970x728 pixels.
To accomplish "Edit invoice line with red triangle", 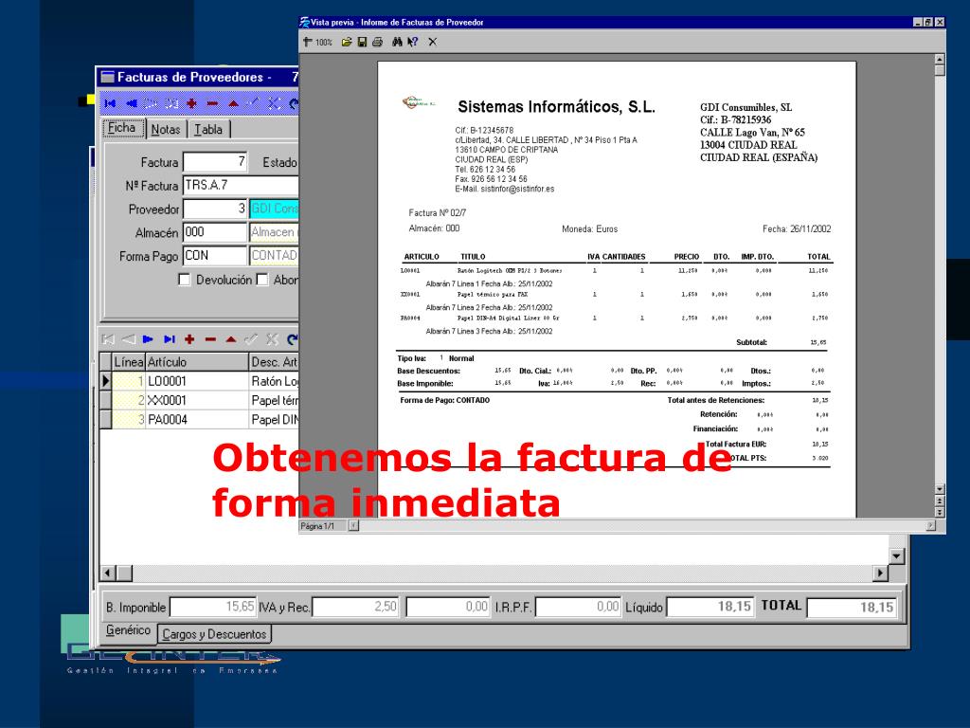I will tap(231, 339).
